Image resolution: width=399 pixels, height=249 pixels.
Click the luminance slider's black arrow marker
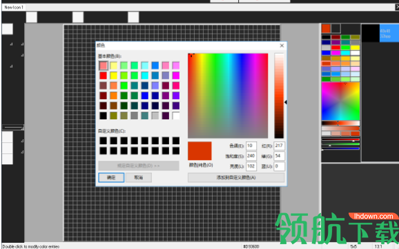[286, 102]
